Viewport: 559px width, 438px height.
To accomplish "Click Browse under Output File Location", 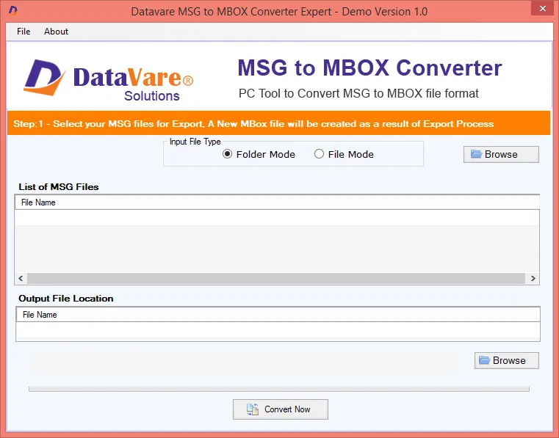I will click(x=506, y=360).
